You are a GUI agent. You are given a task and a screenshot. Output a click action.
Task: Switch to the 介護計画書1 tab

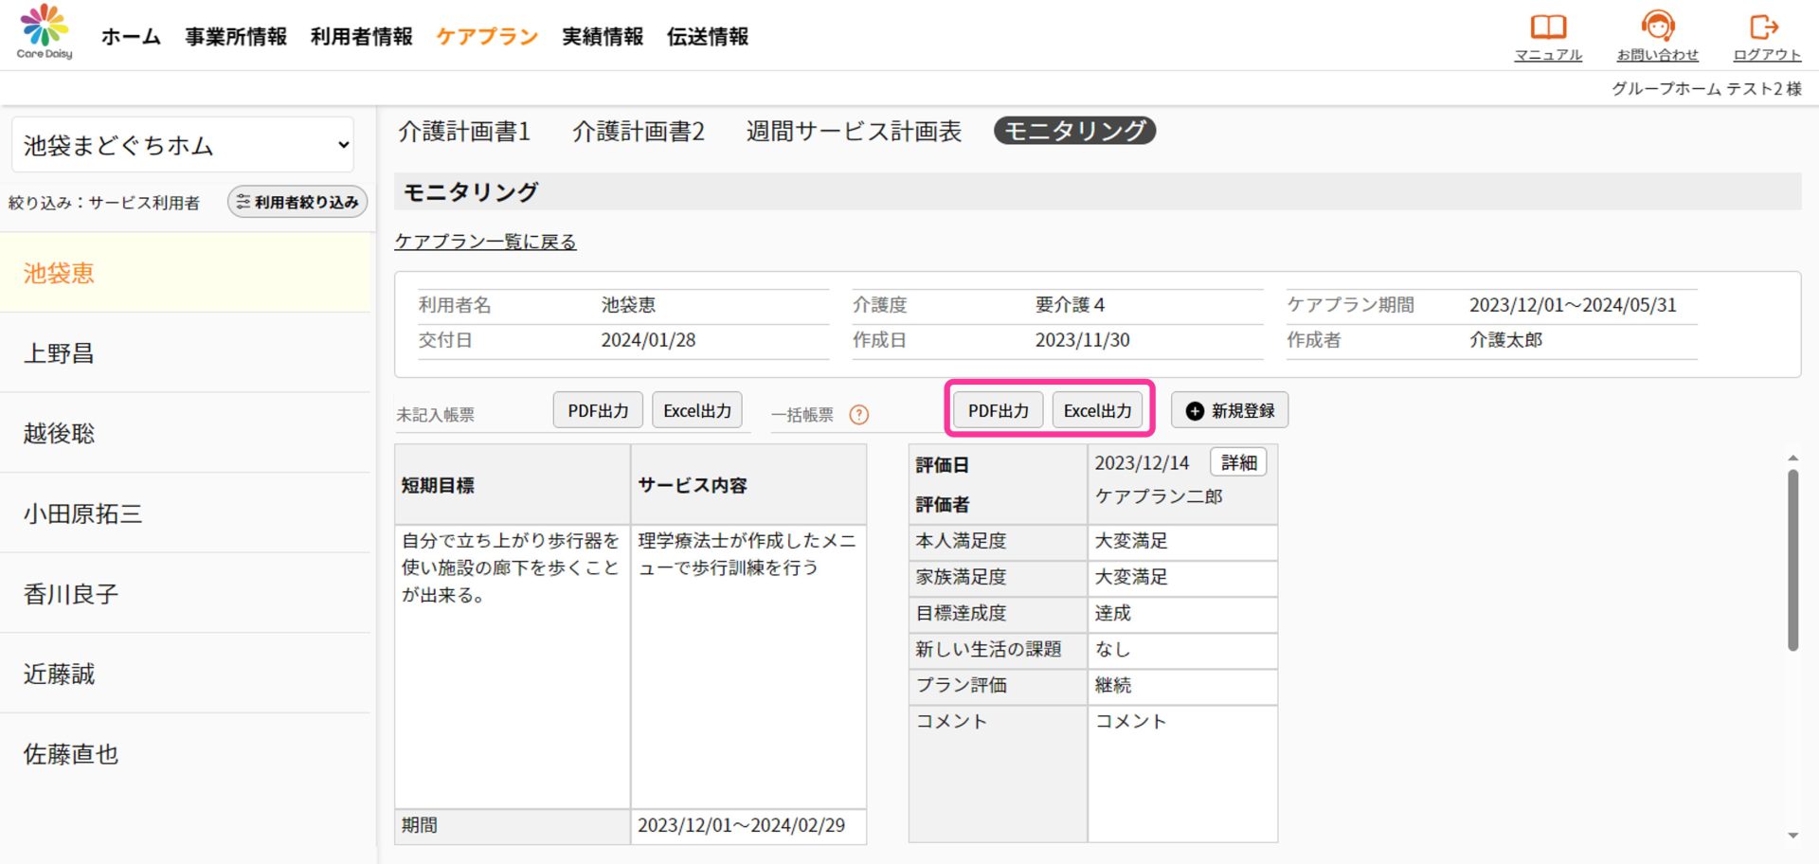click(x=464, y=131)
